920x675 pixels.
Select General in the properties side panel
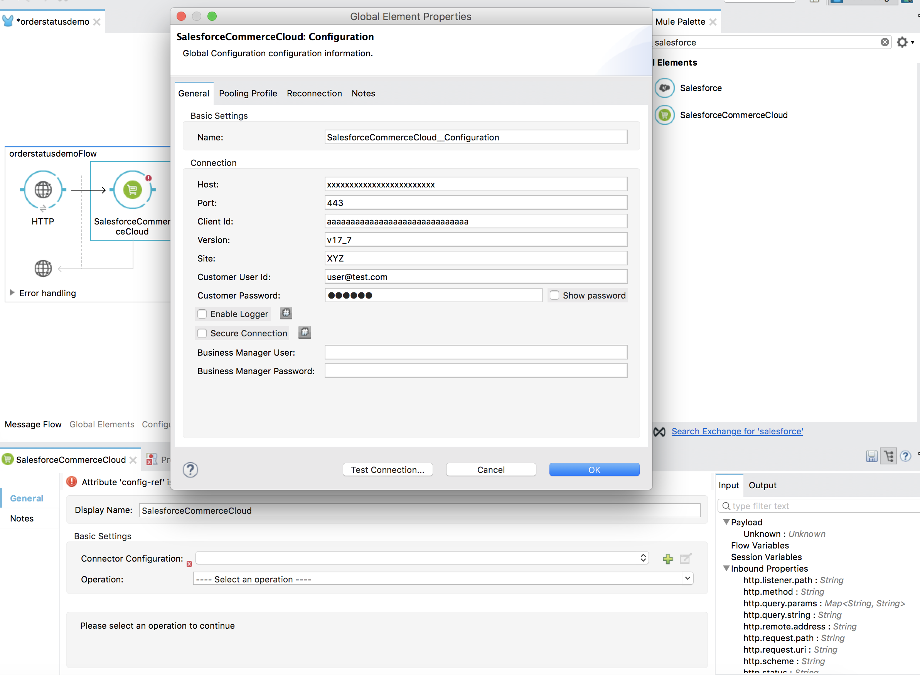[x=27, y=498]
